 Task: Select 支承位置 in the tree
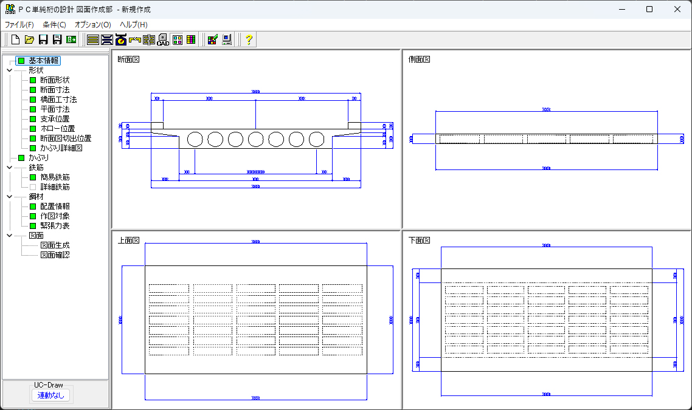[x=55, y=119]
